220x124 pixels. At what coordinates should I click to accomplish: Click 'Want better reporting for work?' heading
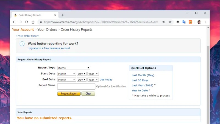[x=53, y=43]
